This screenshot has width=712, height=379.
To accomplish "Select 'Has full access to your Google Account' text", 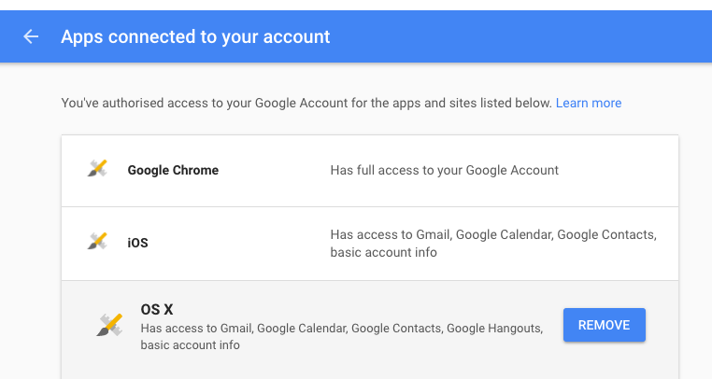I will (444, 170).
